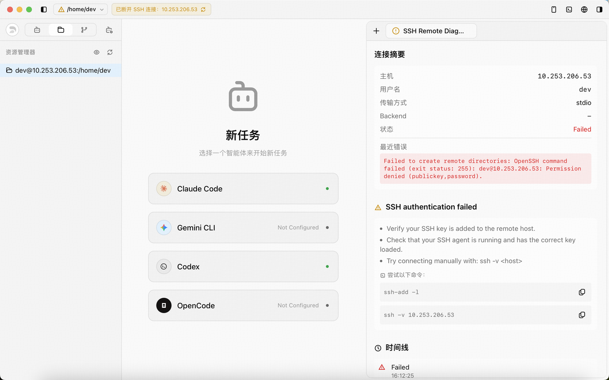Image resolution: width=609 pixels, height=380 pixels.
Task: Select the Codex agent
Action: (243, 266)
